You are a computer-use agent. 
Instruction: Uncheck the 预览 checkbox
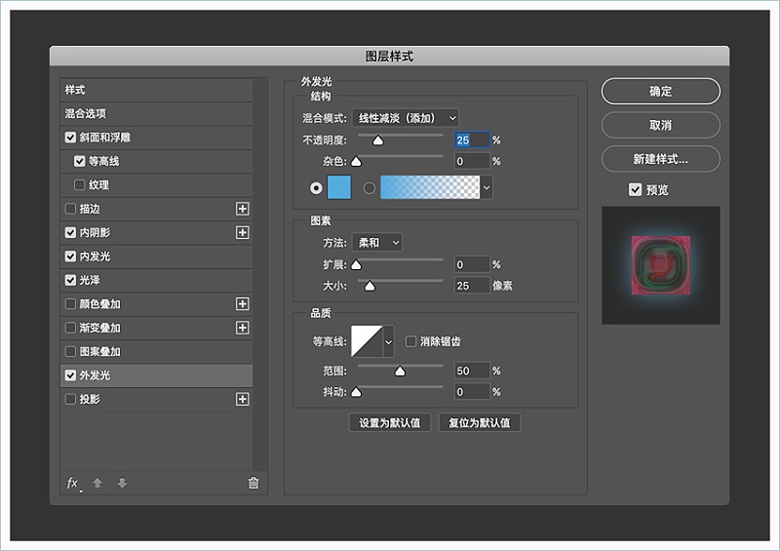click(x=636, y=189)
